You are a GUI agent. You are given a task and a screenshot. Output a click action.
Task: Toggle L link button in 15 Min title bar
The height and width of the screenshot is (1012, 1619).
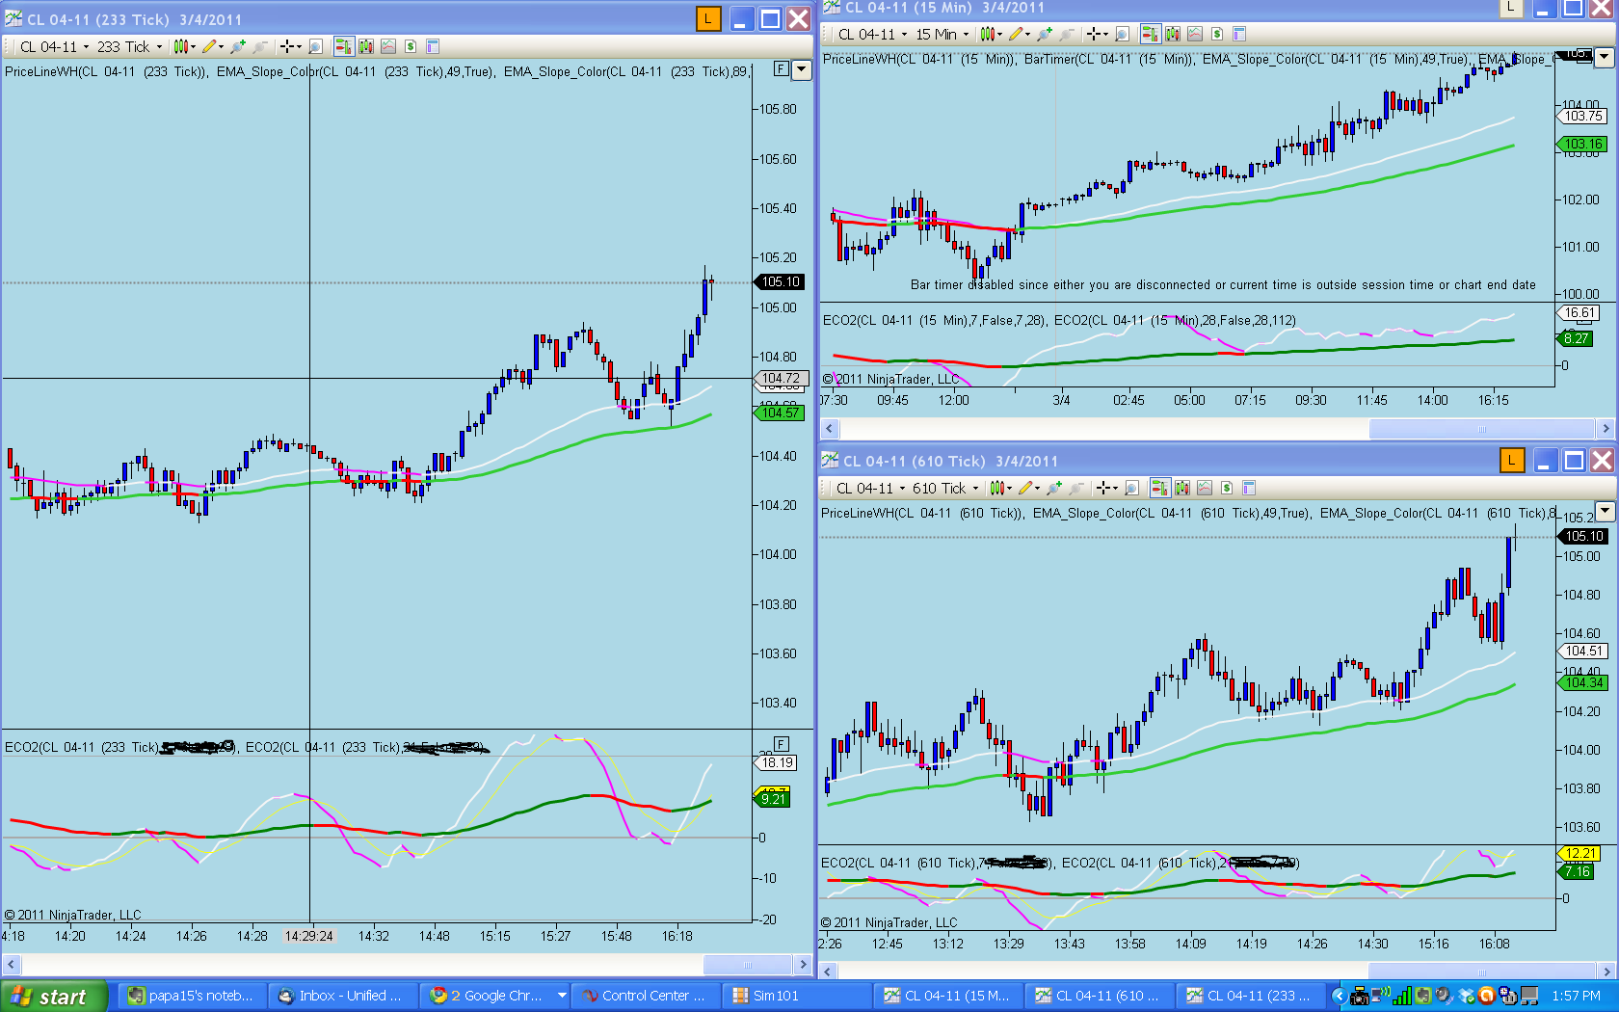1510,8
